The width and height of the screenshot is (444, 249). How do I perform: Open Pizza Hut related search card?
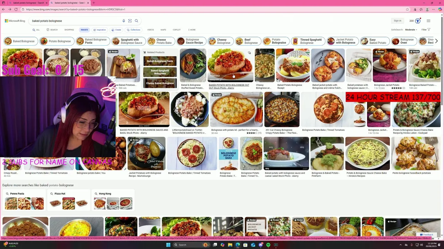(x=68, y=200)
